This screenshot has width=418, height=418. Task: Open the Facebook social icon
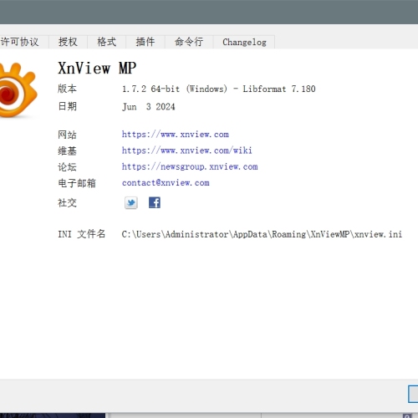pyautogui.click(x=155, y=202)
